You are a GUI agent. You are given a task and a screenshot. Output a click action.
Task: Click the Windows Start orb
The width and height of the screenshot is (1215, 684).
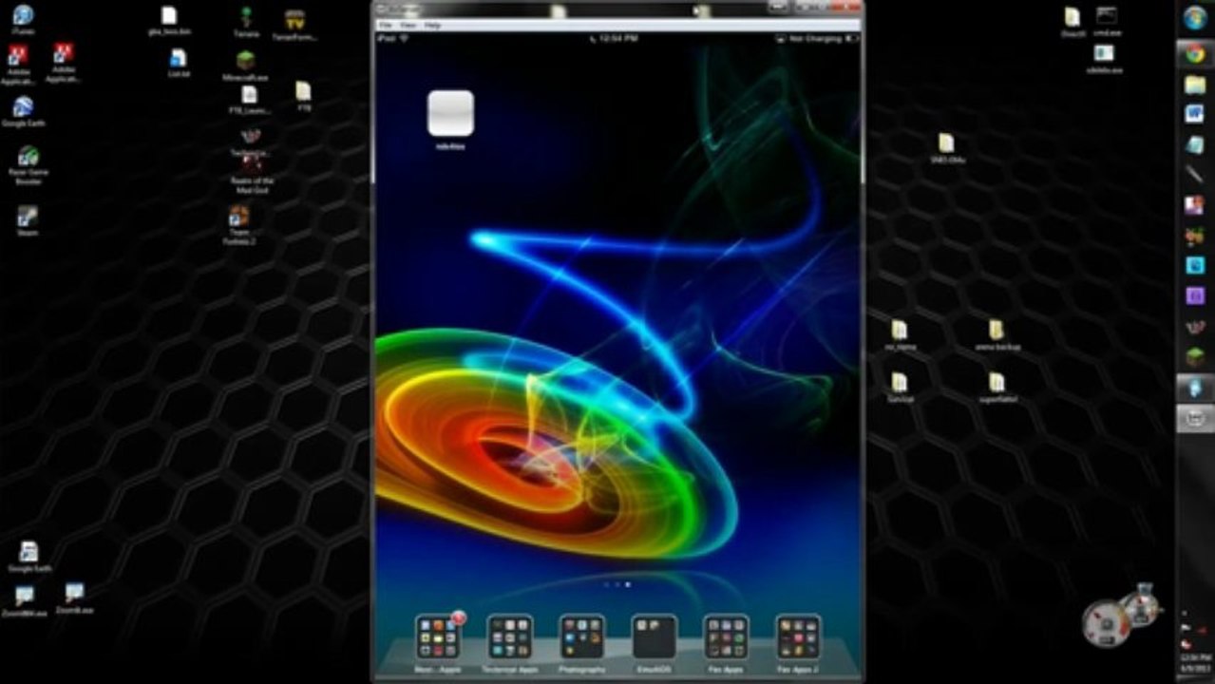[1195, 18]
